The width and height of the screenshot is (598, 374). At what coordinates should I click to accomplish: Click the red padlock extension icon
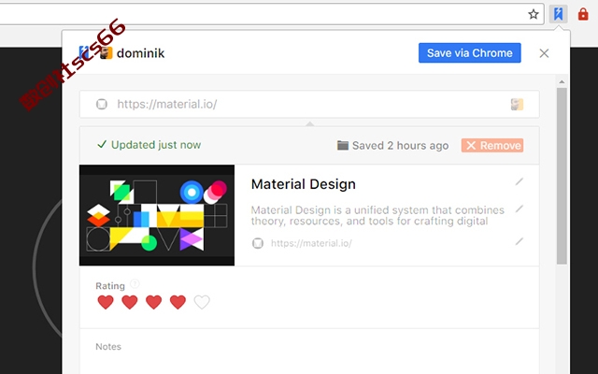point(583,15)
